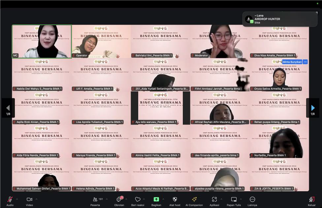Viewport: 322px width, 208px height.
Task: Open the Lainnya more options menu
Action: pyautogui.click(x=252, y=199)
